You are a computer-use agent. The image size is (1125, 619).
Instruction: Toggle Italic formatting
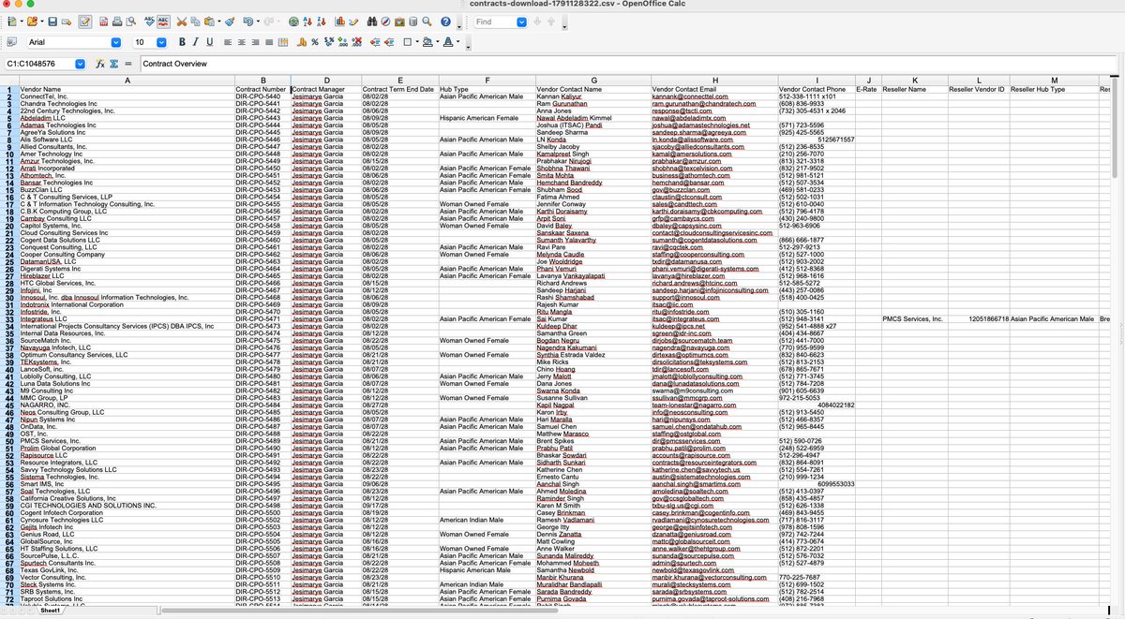[196, 42]
